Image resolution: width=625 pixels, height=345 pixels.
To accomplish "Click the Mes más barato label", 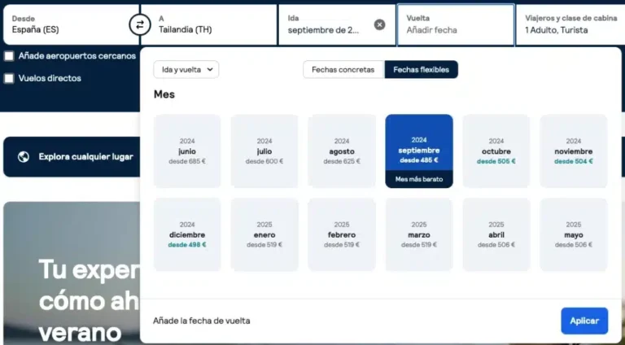I will pos(419,179).
